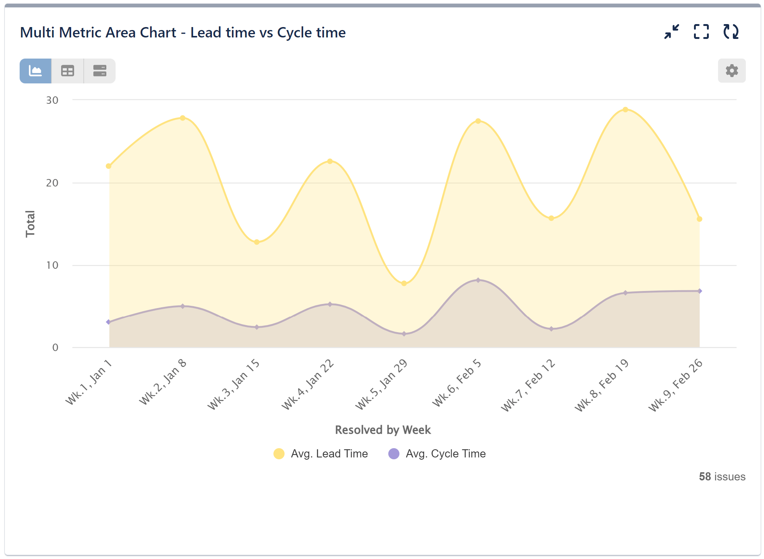Click the yellow legend dot for Avg. Lead Time
The height and width of the screenshot is (559, 764).
tap(279, 453)
